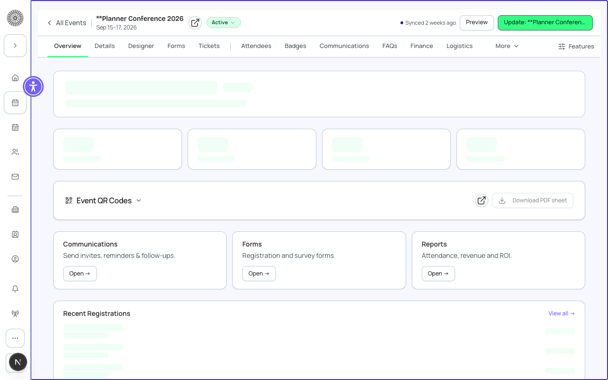Screen dimensions: 608x380
Task: Switch to the Badges tab
Action: tap(295, 46)
